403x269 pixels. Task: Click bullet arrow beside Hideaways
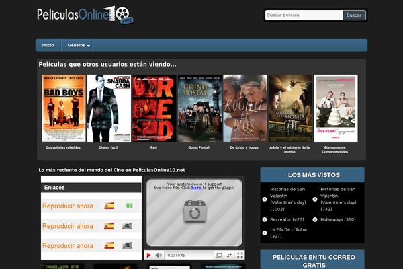[315, 220]
